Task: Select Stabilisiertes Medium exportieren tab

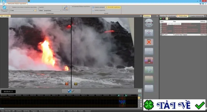Action: point(17,4)
